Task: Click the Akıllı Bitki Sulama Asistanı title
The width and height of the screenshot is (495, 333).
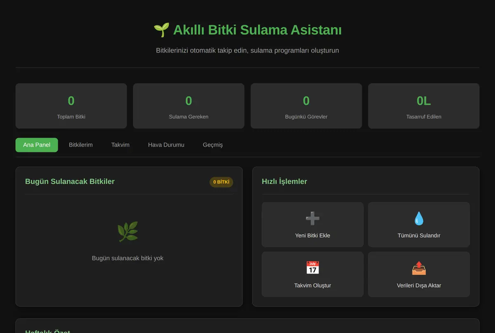Action: coord(257,30)
